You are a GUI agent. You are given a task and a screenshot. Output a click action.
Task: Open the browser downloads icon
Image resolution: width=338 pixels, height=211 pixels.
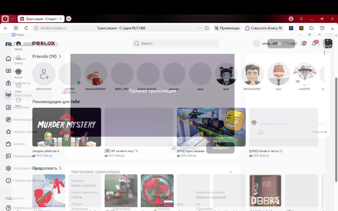pyautogui.click(x=332, y=28)
